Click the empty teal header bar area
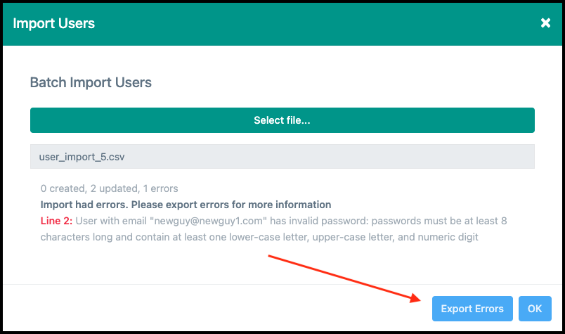Viewport: 565px width, 334px height. point(316,23)
